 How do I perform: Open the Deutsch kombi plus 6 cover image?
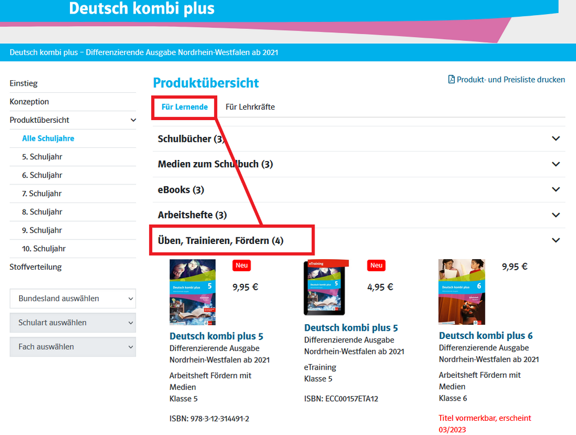[461, 292]
